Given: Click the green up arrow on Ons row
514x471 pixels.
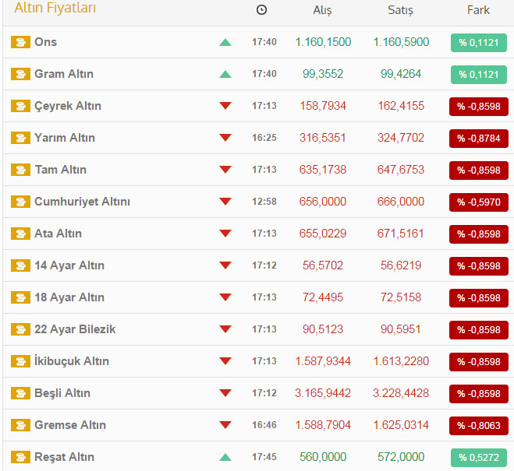Looking at the screenshot, I should pos(225,42).
